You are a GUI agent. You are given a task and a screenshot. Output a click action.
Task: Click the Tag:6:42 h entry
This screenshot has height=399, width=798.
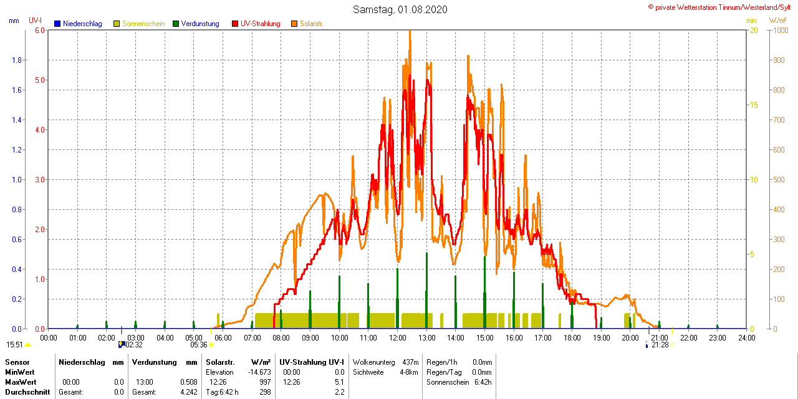click(222, 392)
